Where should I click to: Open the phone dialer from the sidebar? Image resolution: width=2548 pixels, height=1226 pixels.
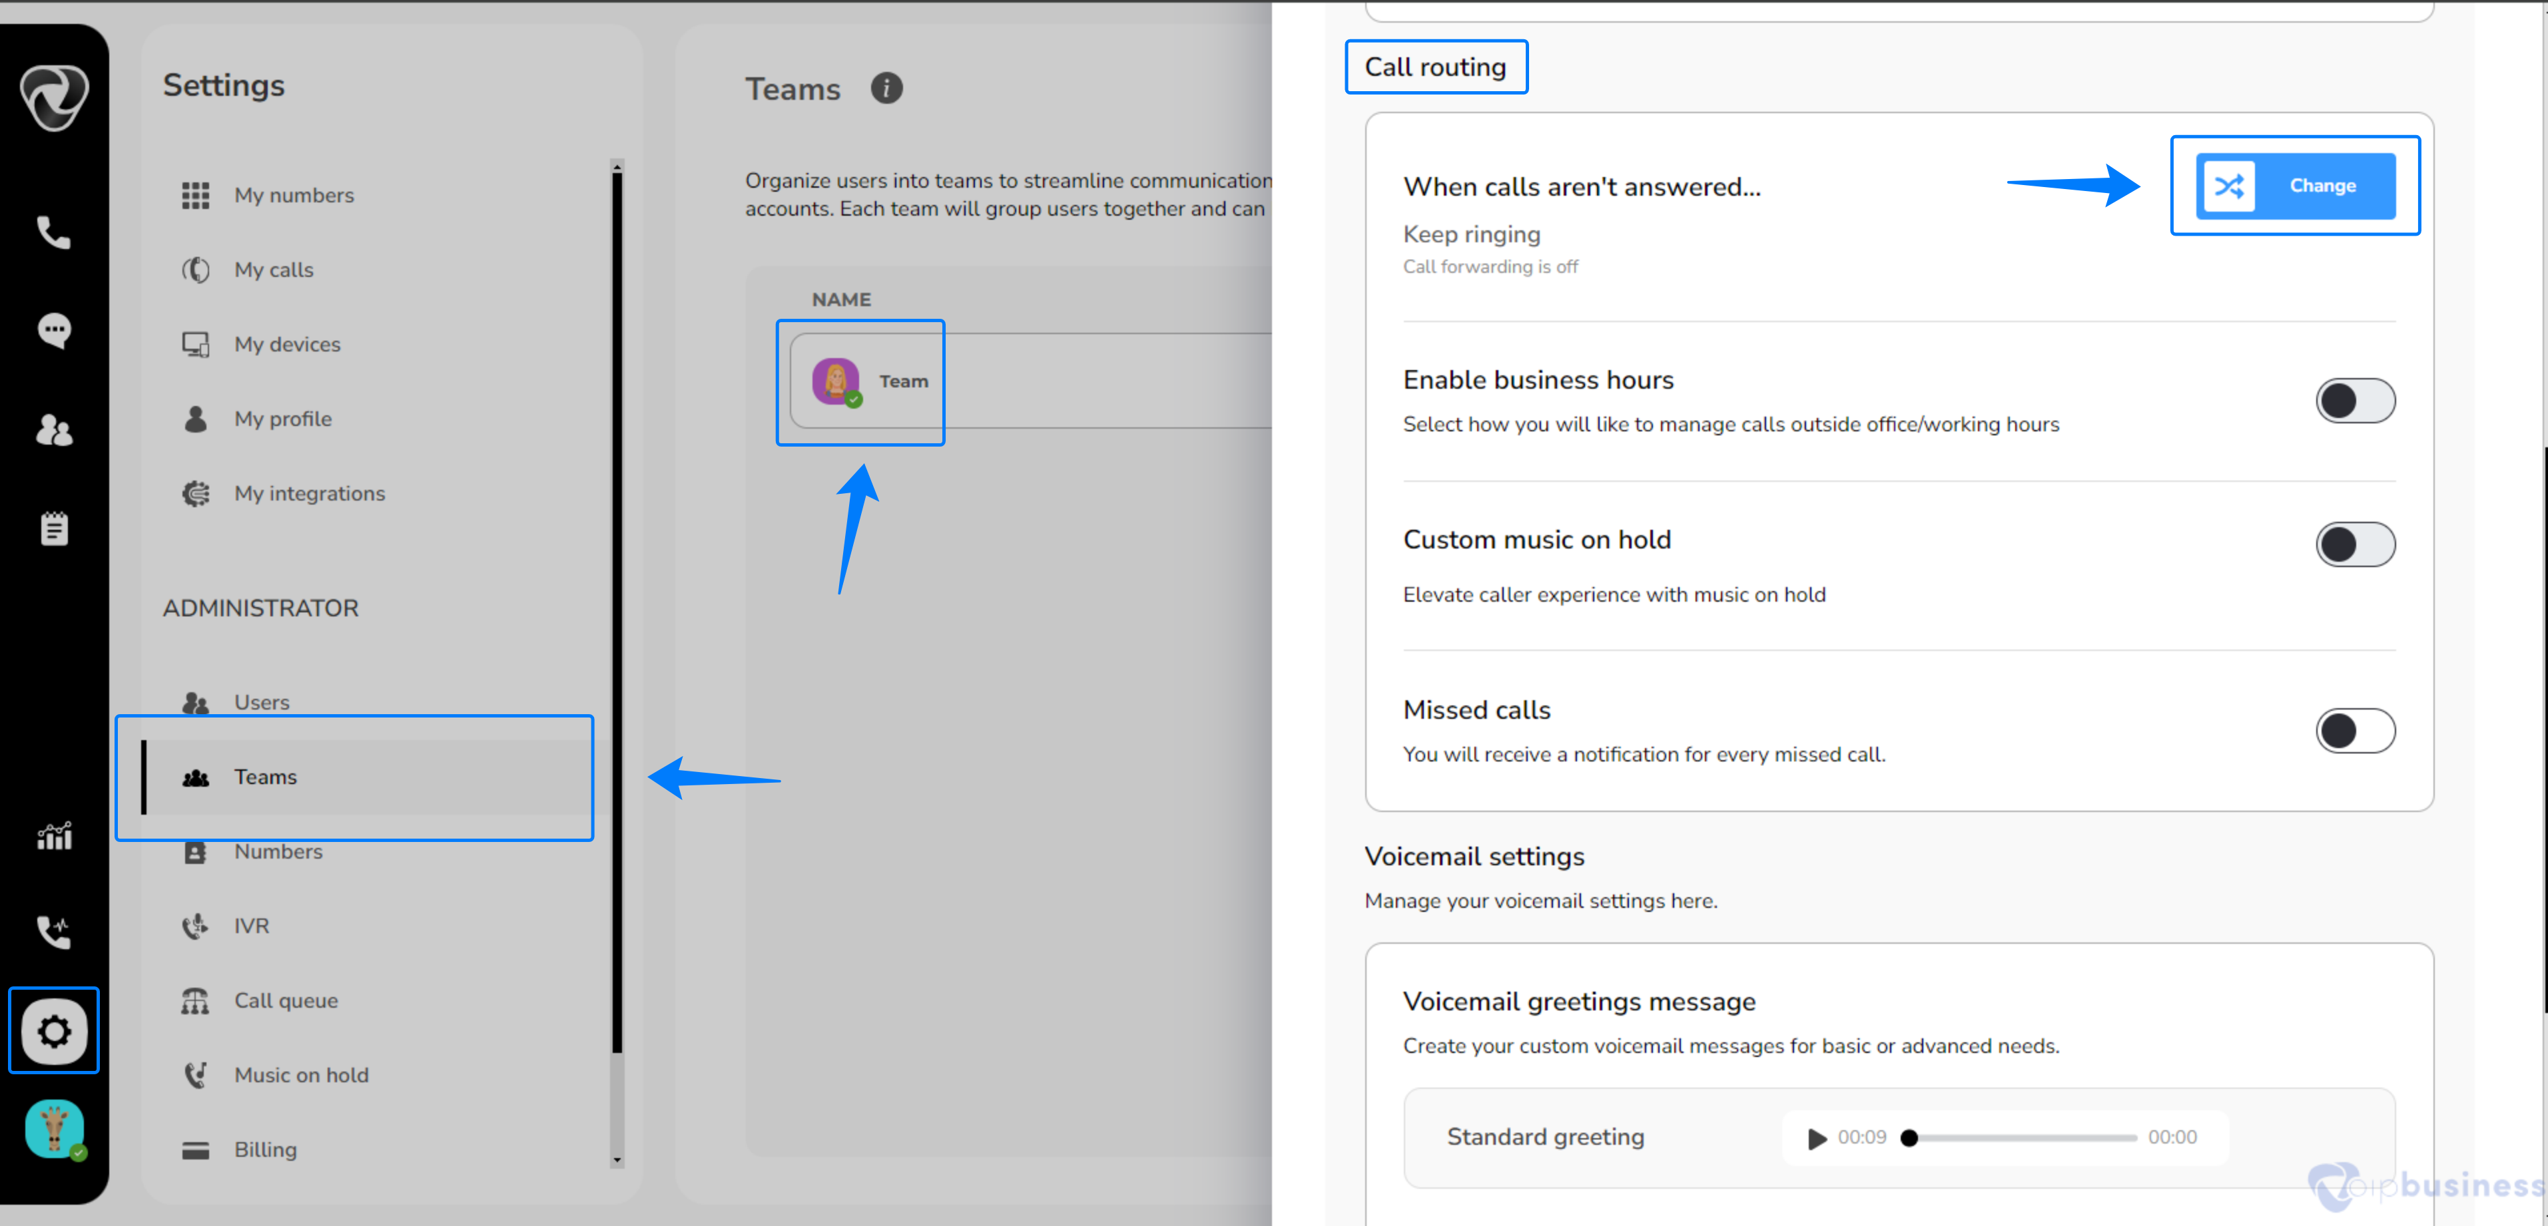click(x=53, y=232)
